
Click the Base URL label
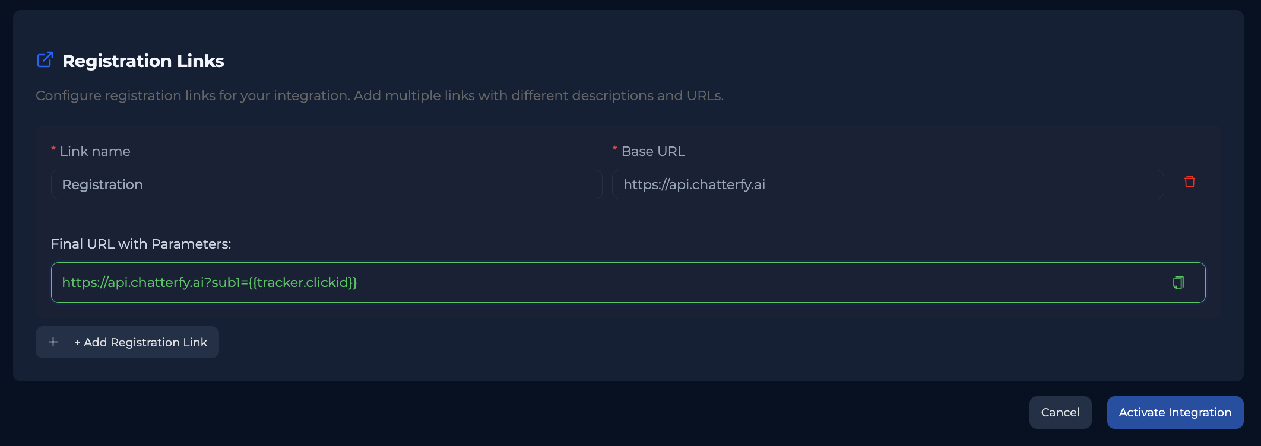pyautogui.click(x=653, y=151)
